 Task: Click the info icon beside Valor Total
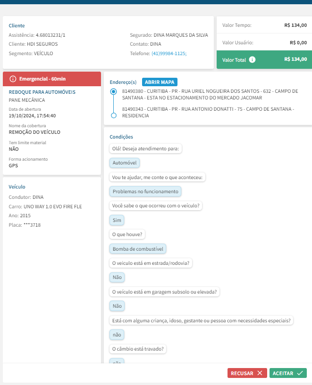click(253, 60)
